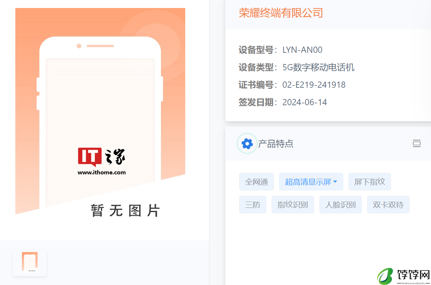
Task: Click the 人脸识别 feature tag
Action: tap(340, 205)
